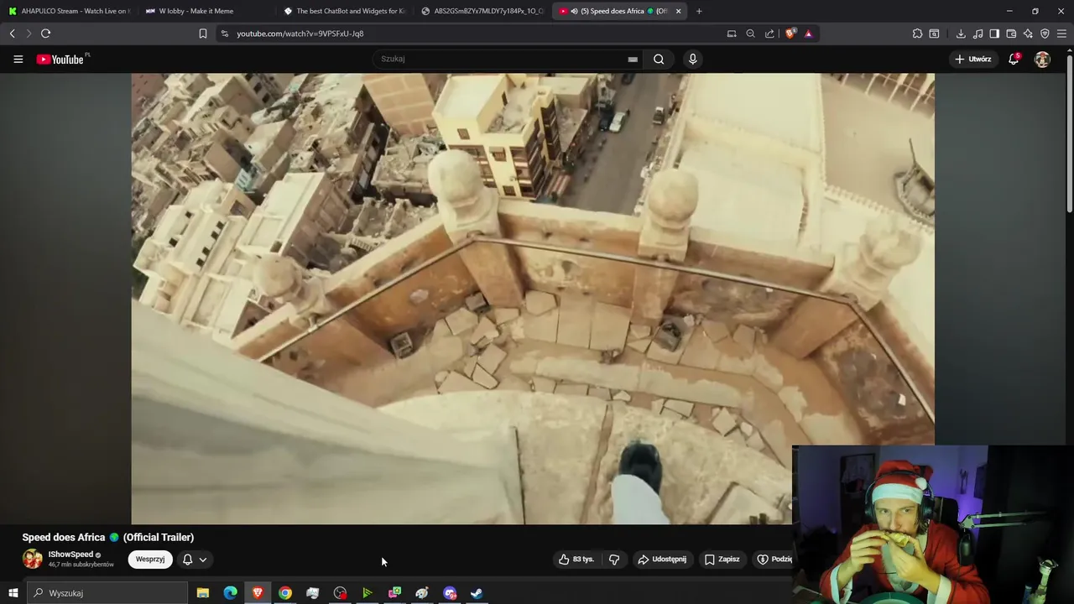This screenshot has width=1074, height=604.
Task: Open the media control music note icon
Action: [x=978, y=34]
